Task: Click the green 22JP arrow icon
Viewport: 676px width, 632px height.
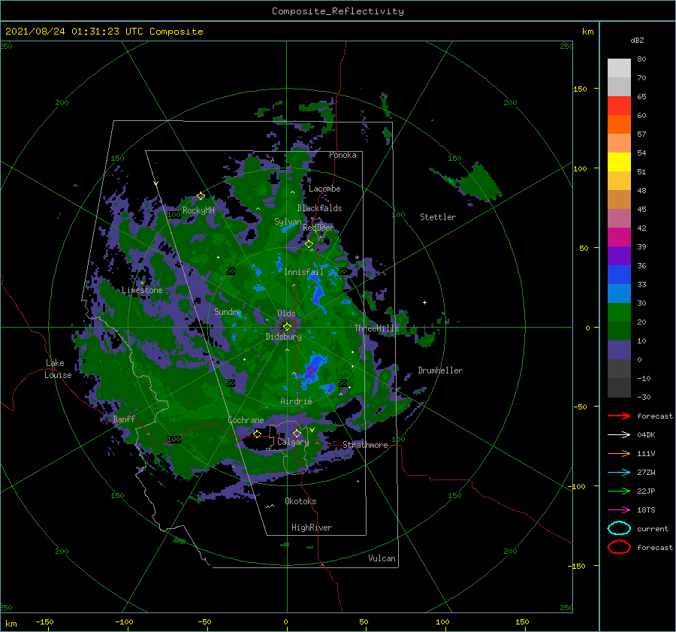Action: click(x=619, y=491)
